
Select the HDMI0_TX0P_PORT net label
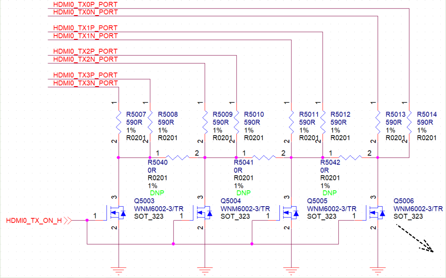click(85, 4)
